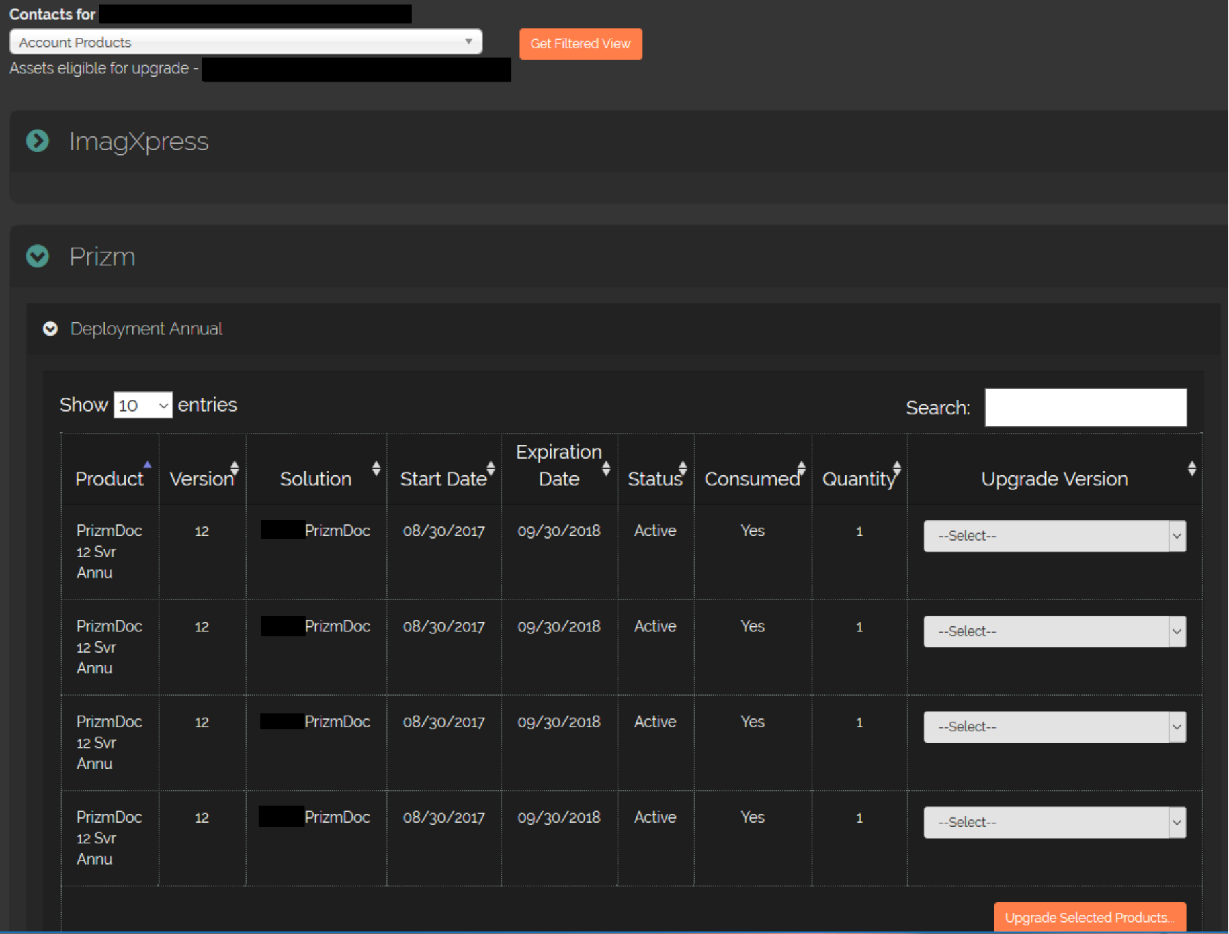Image resolution: width=1229 pixels, height=934 pixels.
Task: Open the Account Products dropdown
Action: tap(246, 42)
